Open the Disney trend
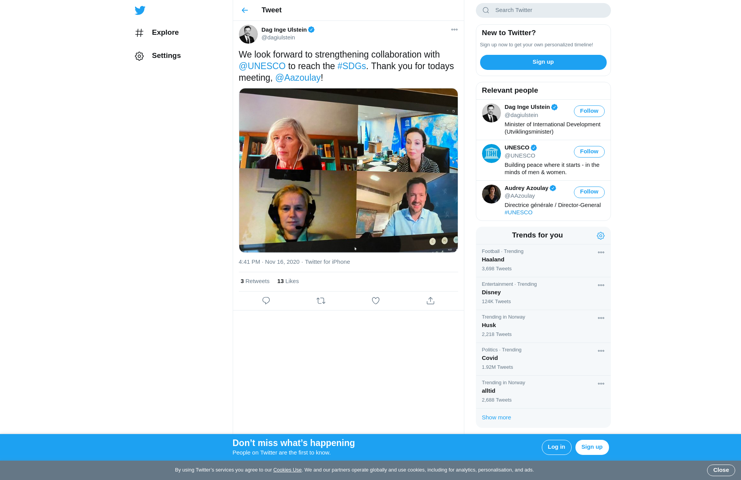Viewport: 741px width, 480px height. coord(543,293)
